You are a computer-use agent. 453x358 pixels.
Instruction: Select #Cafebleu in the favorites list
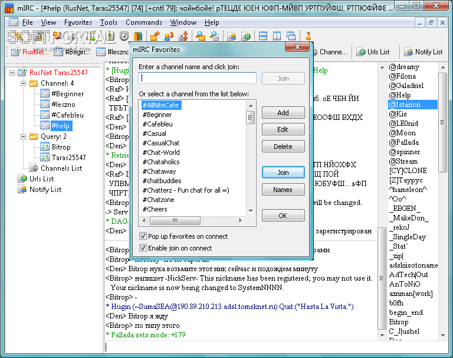(157, 124)
